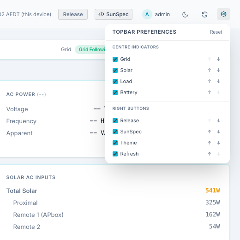The height and width of the screenshot is (240, 240).
Task: Click the CENTRE INDICATORS section heading
Action: click(136, 47)
